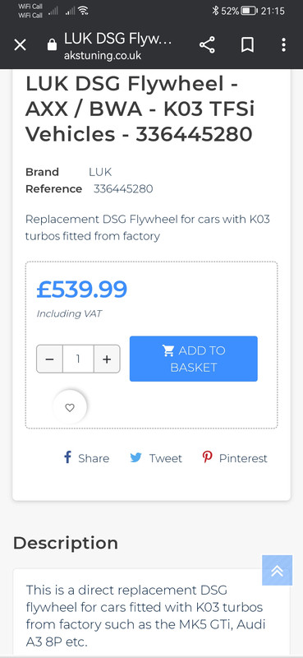Share the product on Facebook
This screenshot has width=303, height=658.
[86, 458]
